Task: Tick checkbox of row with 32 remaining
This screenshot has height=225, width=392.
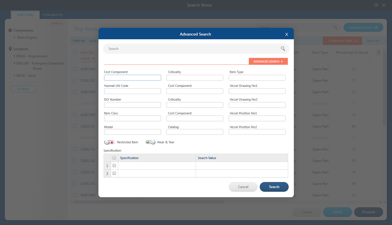Action: [x=75, y=149]
